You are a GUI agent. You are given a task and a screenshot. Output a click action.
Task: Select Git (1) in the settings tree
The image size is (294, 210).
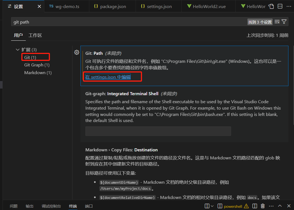(30, 57)
